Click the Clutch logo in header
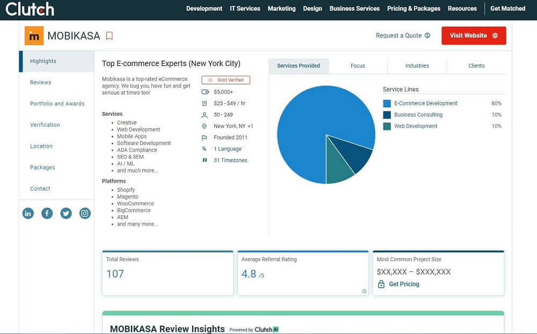 click(x=30, y=9)
